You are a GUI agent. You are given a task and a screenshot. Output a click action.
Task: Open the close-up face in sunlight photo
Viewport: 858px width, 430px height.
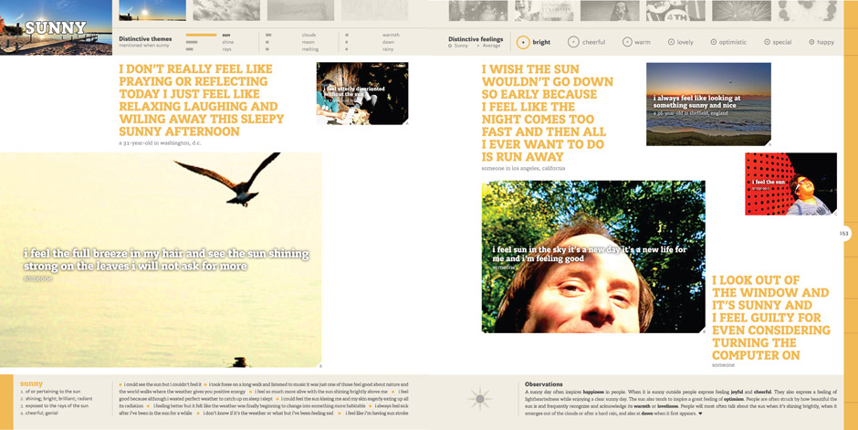coord(593,257)
